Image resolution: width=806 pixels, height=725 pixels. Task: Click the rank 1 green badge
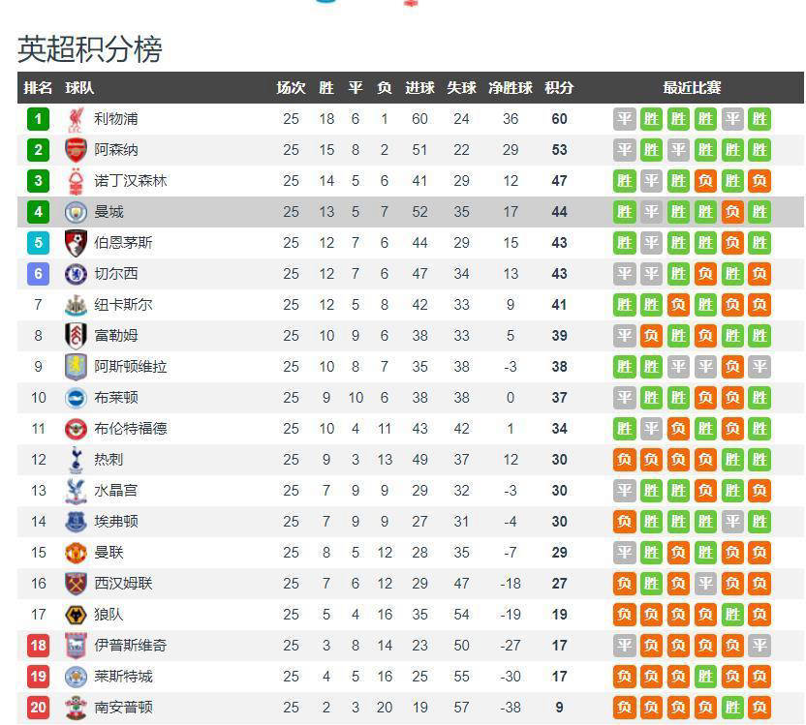(x=38, y=119)
